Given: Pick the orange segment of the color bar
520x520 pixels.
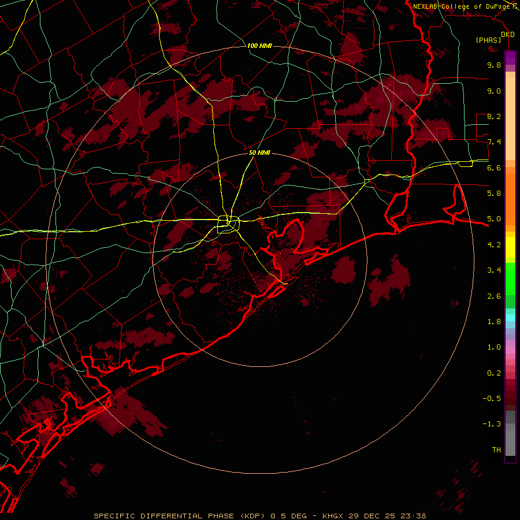Looking at the screenshot, I should pyautogui.click(x=510, y=199).
